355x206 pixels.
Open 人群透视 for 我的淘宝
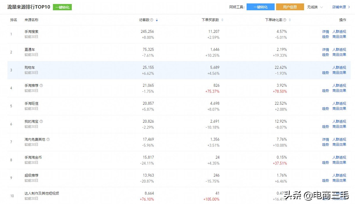coord(339,122)
